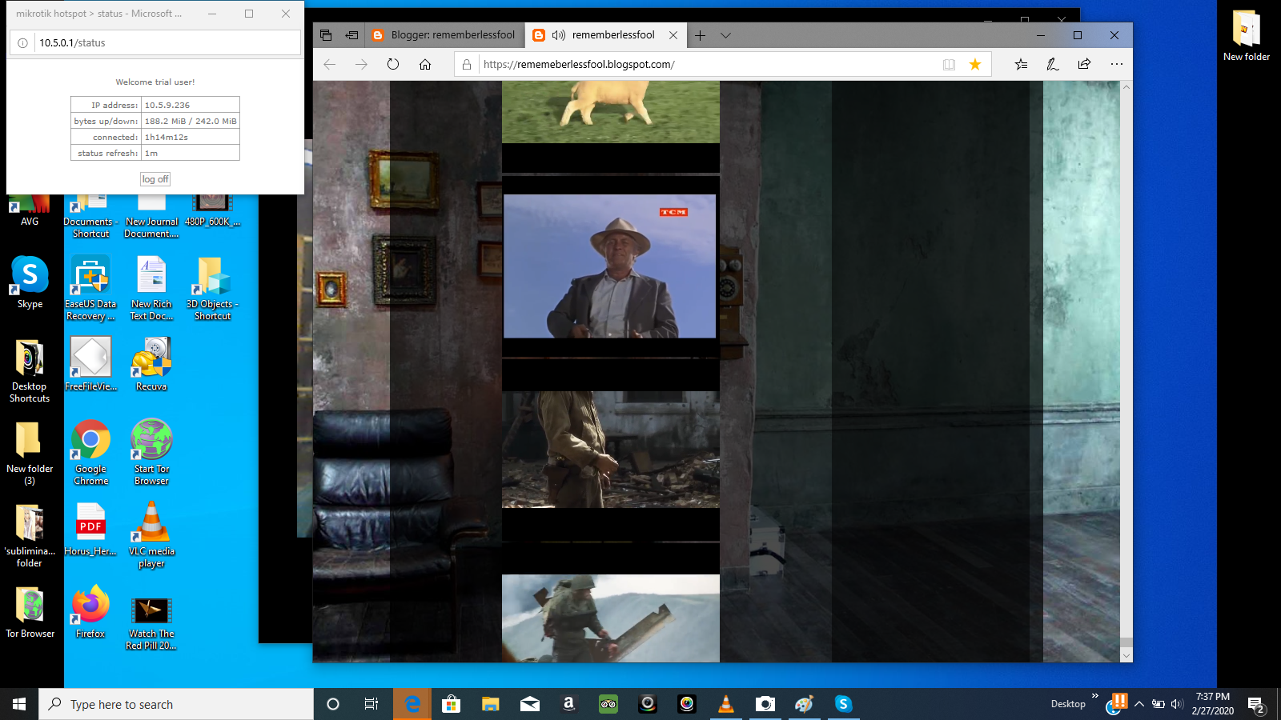Click the favorites star in address bar

tap(975, 65)
